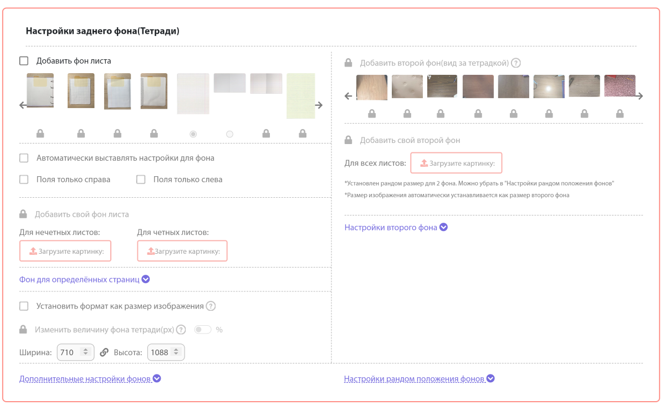This screenshot has width=665, height=410.
Task: Click the Добавить свой фон листа label
Action: 82,214
